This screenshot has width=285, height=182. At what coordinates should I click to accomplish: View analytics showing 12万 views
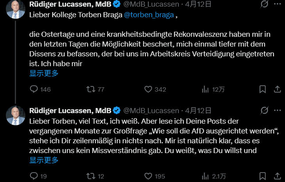tap(205, 89)
